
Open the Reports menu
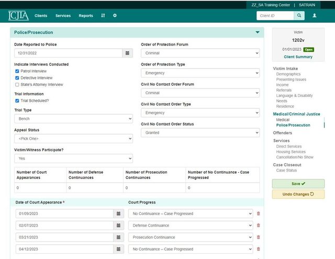point(86,16)
